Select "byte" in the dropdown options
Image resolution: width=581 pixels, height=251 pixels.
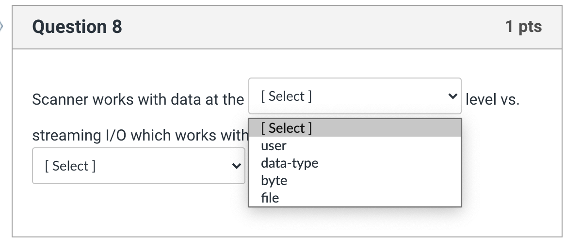tap(274, 181)
